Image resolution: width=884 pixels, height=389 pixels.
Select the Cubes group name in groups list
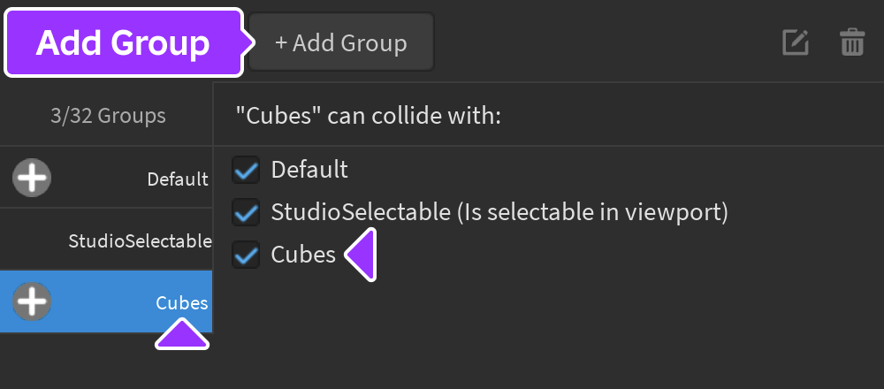[x=182, y=302]
